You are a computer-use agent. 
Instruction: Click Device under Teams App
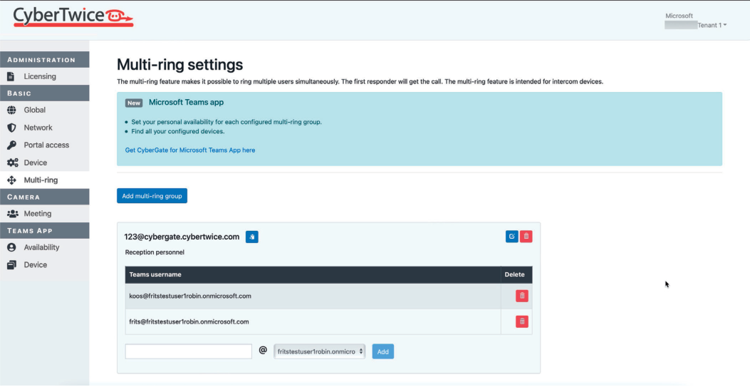[x=36, y=265]
